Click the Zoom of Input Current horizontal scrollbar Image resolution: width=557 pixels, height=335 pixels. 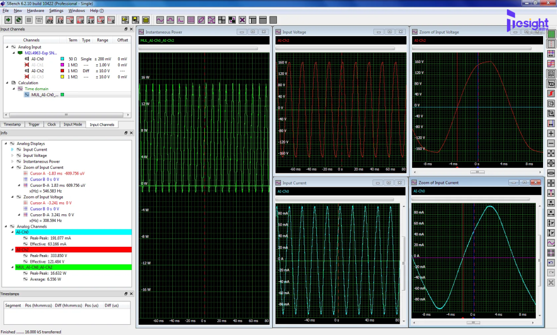click(x=473, y=323)
